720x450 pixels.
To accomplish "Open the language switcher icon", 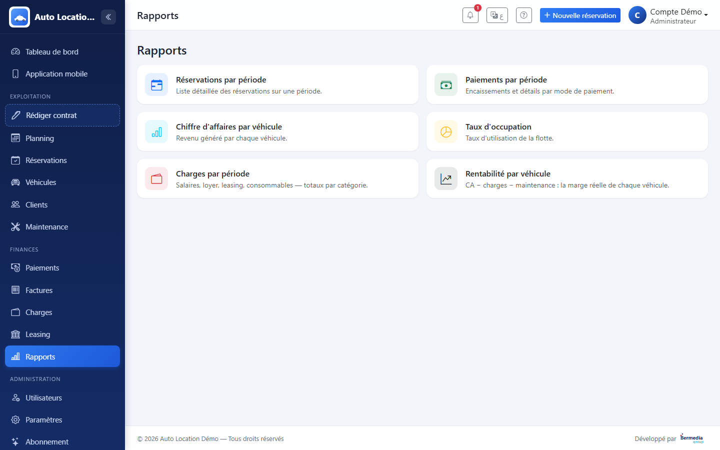I will pyautogui.click(x=497, y=15).
